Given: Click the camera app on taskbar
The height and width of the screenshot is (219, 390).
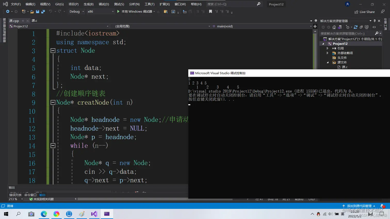Looking at the screenshot, I should pyautogui.click(x=31, y=214).
